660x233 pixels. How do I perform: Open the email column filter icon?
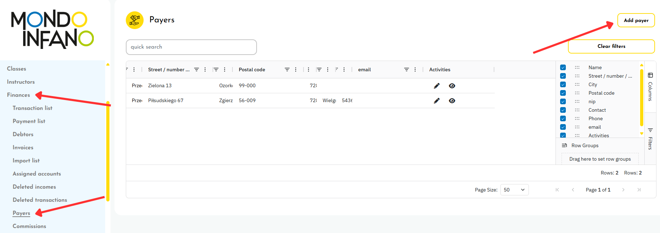[406, 70]
